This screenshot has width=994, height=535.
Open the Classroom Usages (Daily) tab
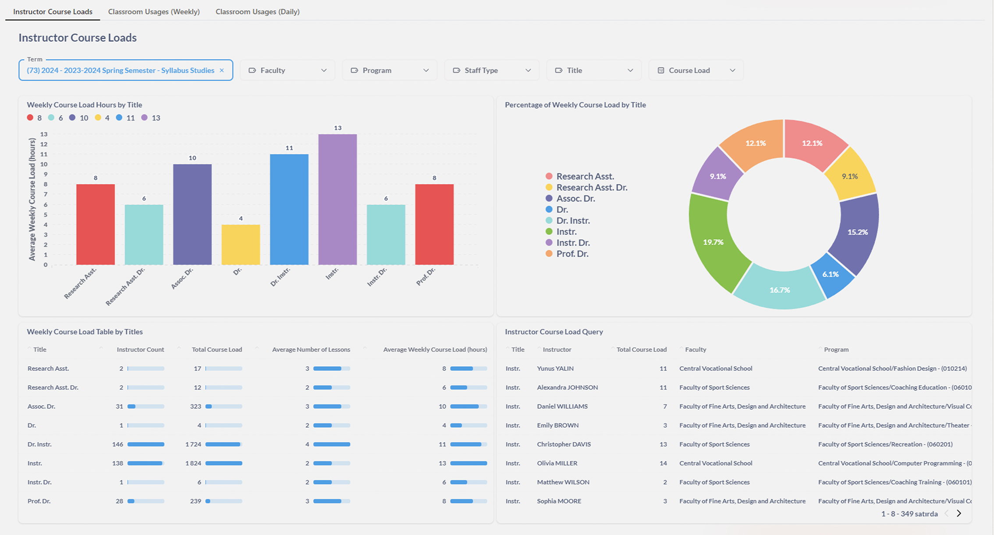pos(257,11)
